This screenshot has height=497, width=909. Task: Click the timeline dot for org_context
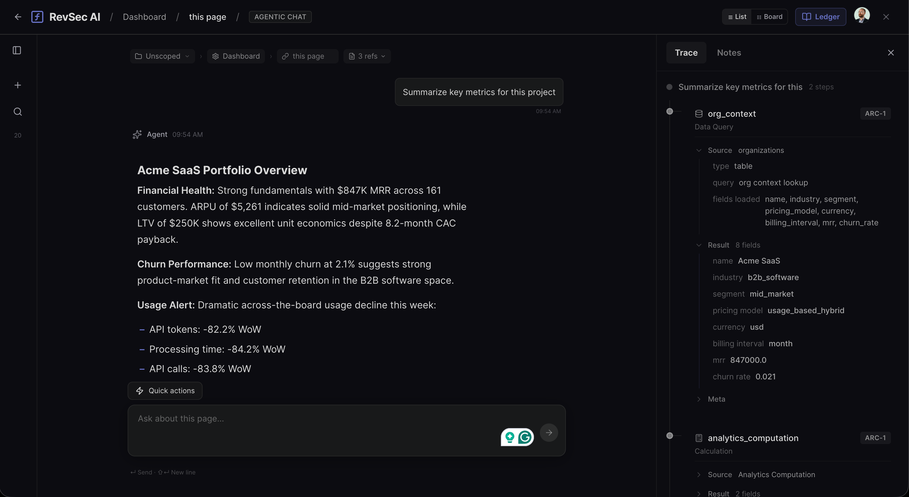coord(669,111)
